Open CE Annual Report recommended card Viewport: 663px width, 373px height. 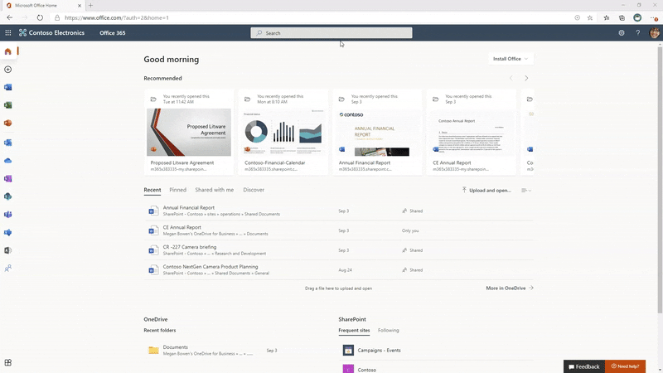tap(471, 132)
